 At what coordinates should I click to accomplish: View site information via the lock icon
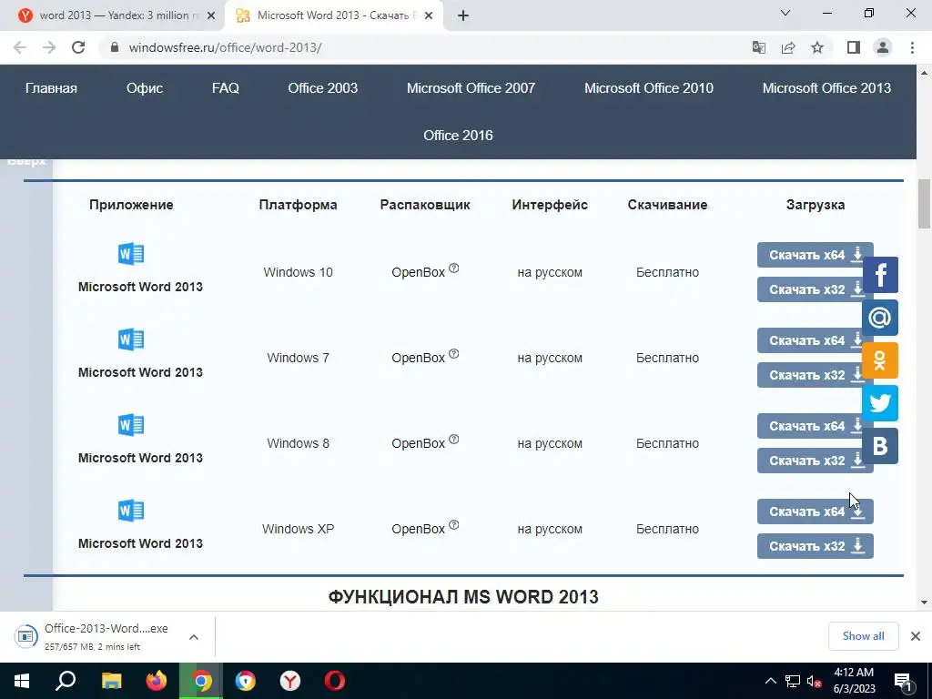click(x=115, y=47)
